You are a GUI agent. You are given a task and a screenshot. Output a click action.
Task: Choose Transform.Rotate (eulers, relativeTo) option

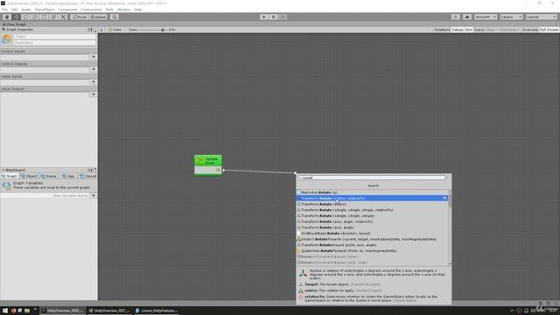[371, 199]
